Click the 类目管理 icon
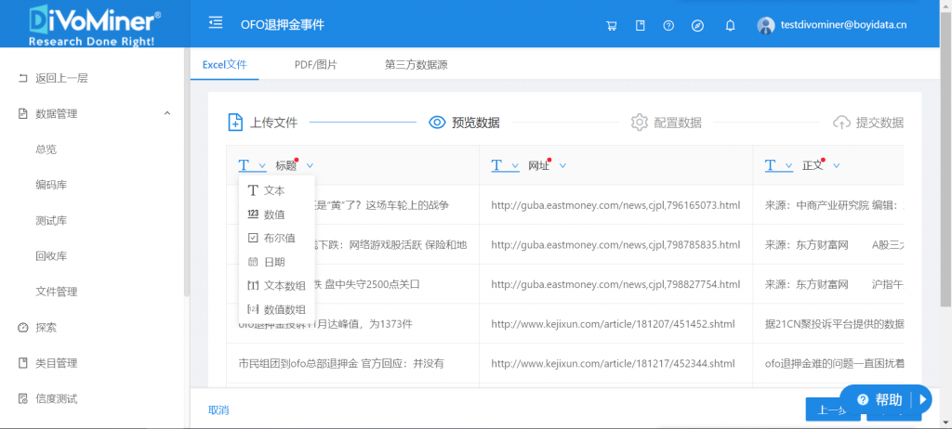 pyautogui.click(x=23, y=363)
